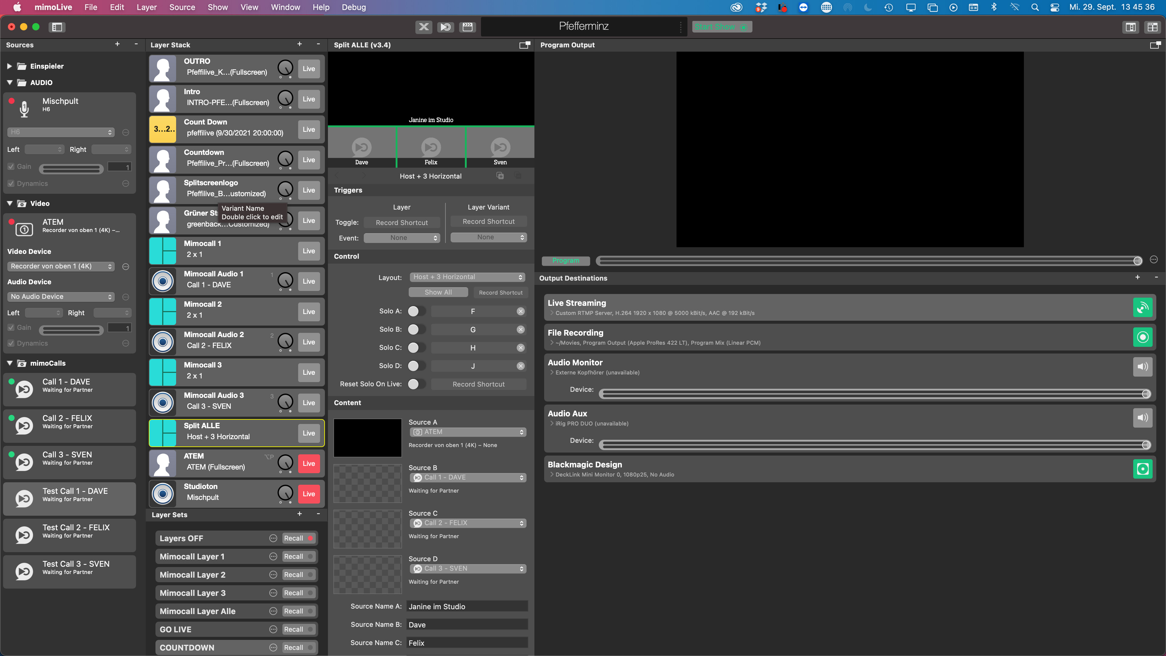This screenshot has width=1166, height=656.
Task: Open the Source menu
Action: pos(182,7)
